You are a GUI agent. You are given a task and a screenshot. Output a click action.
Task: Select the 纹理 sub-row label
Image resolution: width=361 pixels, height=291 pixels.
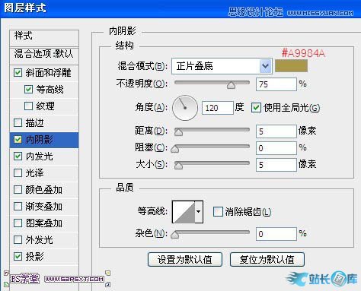tap(45, 106)
